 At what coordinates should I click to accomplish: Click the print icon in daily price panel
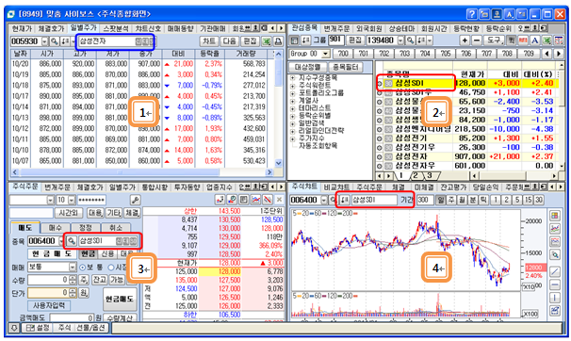click(278, 41)
